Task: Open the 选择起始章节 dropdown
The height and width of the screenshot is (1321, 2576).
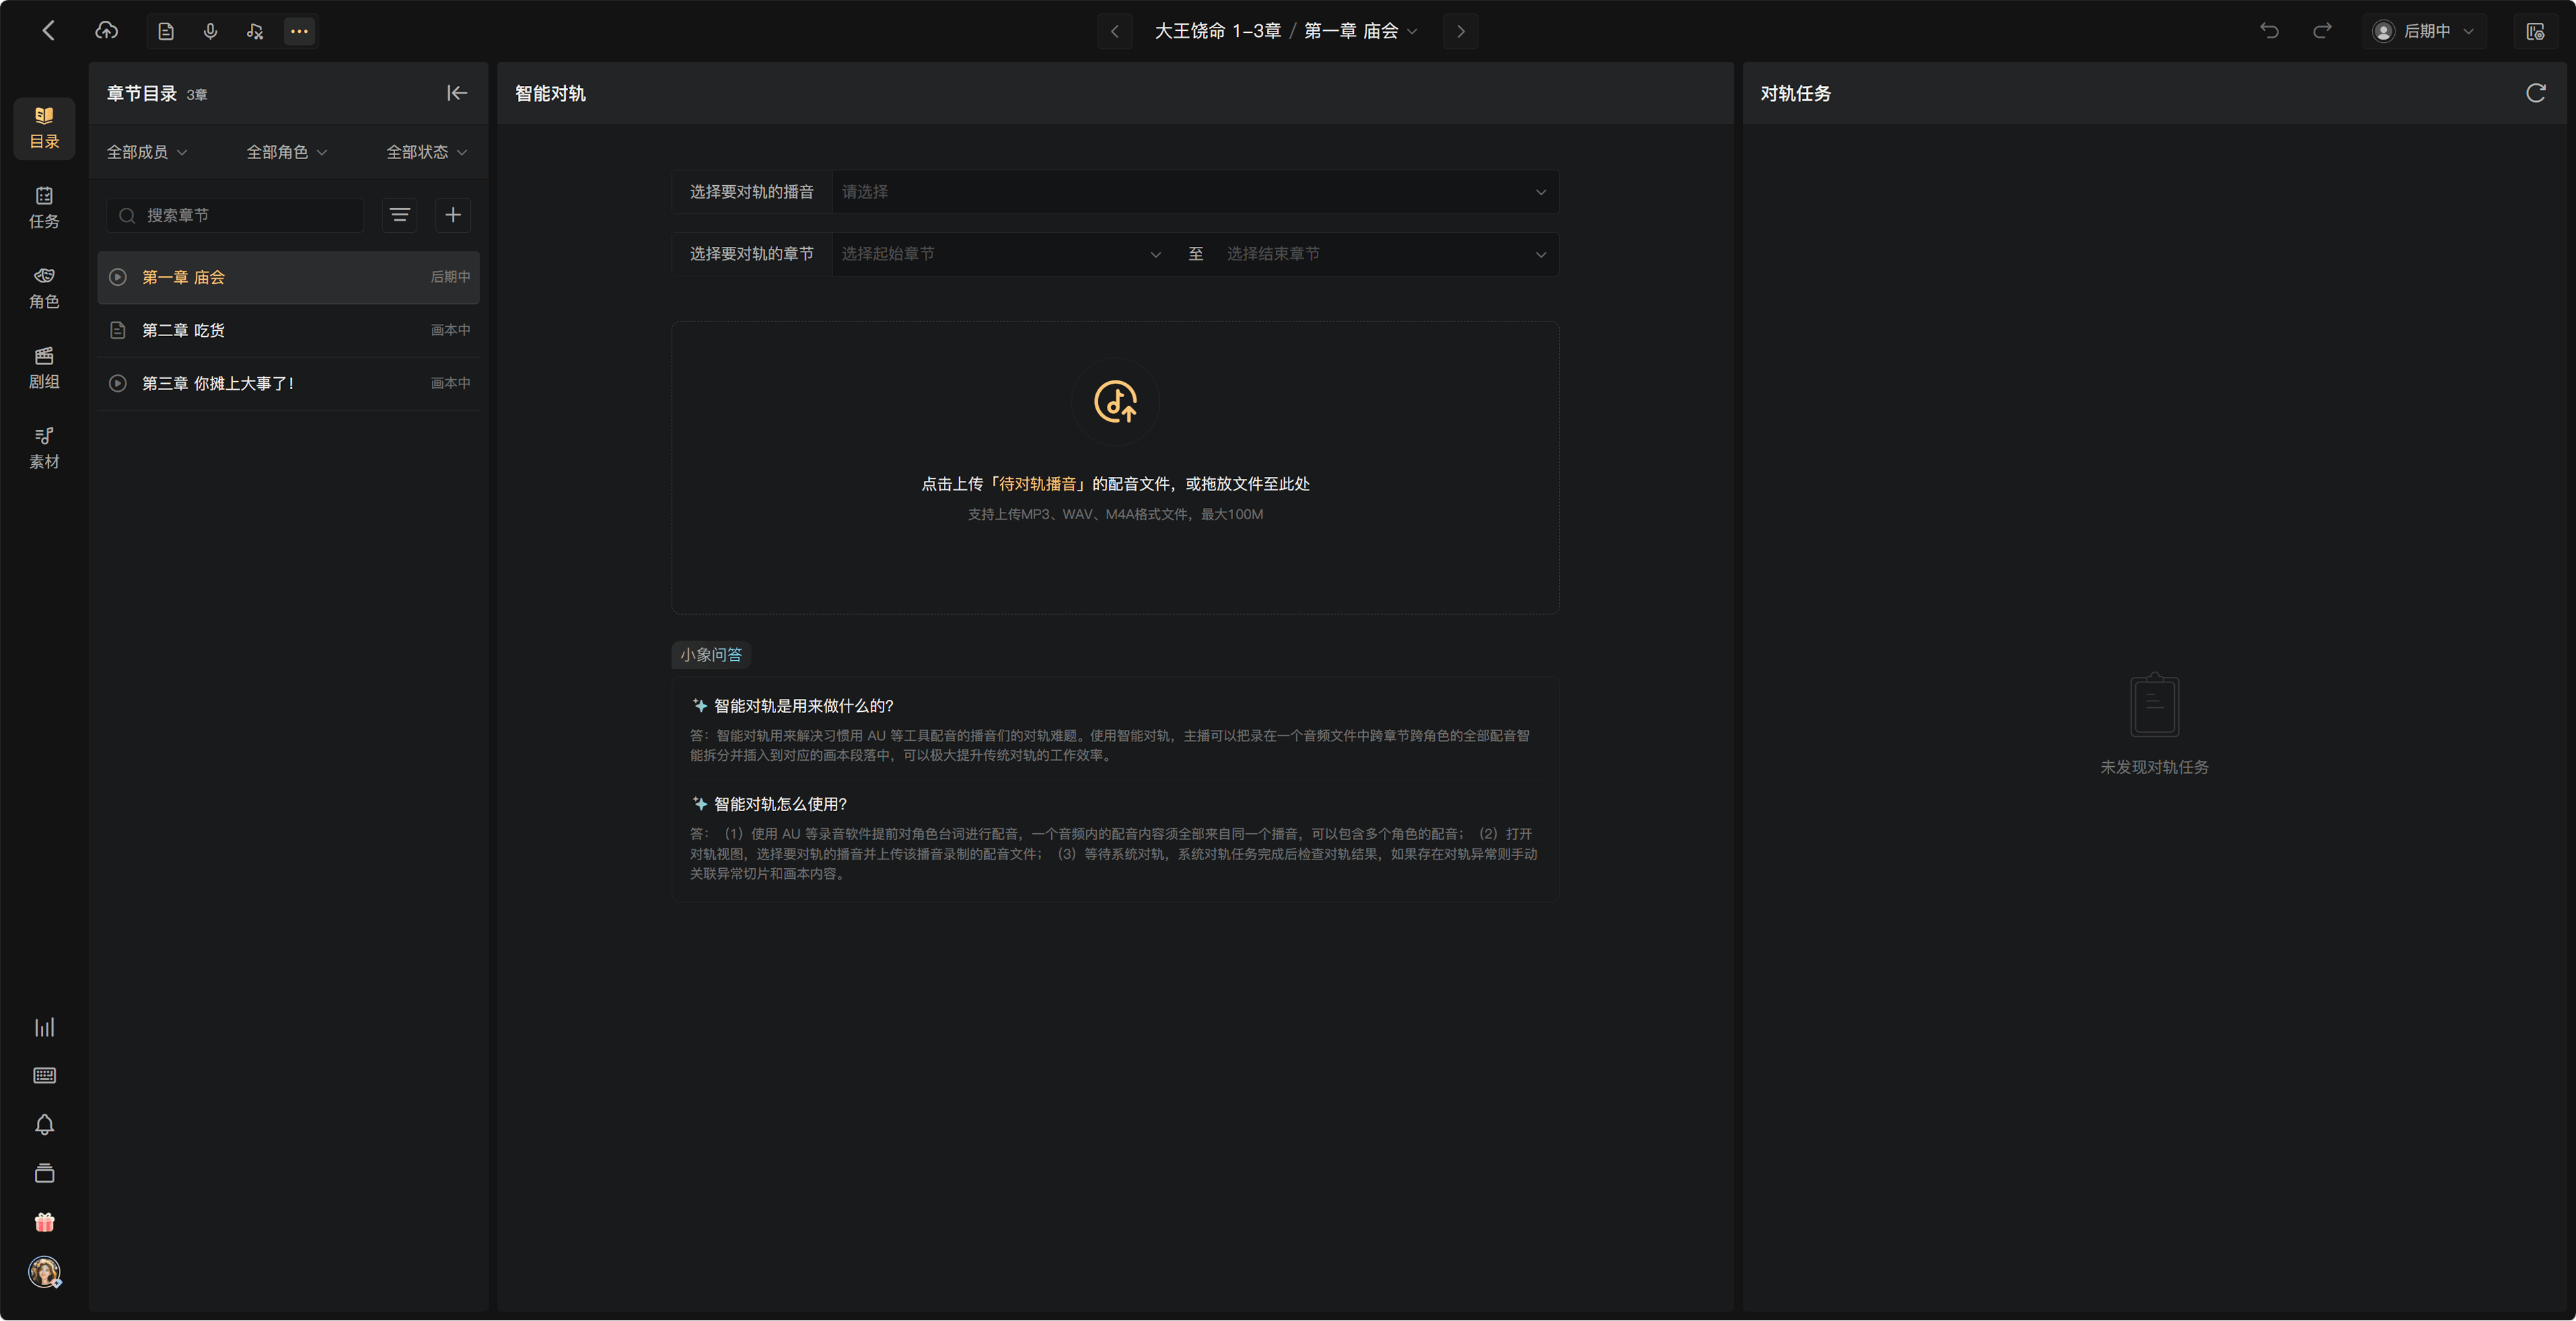Action: click(x=1001, y=254)
